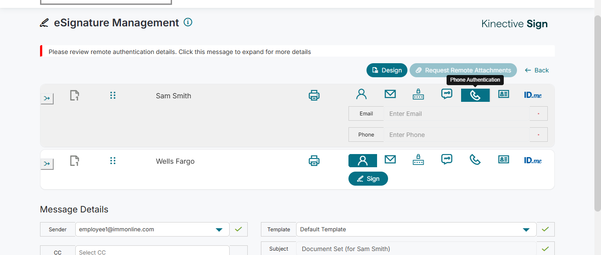Click the drag handle dots beside Sam Smith

(x=113, y=95)
